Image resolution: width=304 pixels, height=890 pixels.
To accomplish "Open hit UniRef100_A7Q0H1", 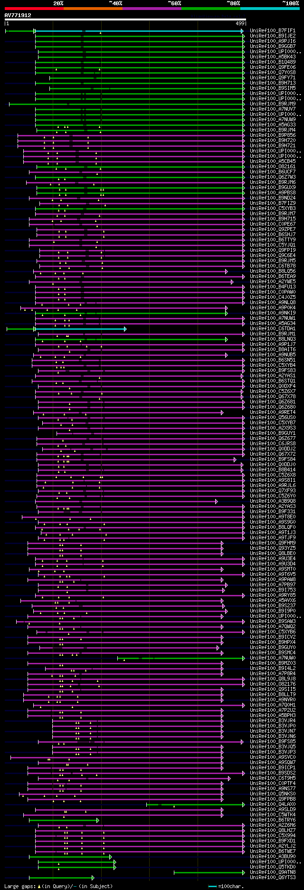I will coord(273,705).
